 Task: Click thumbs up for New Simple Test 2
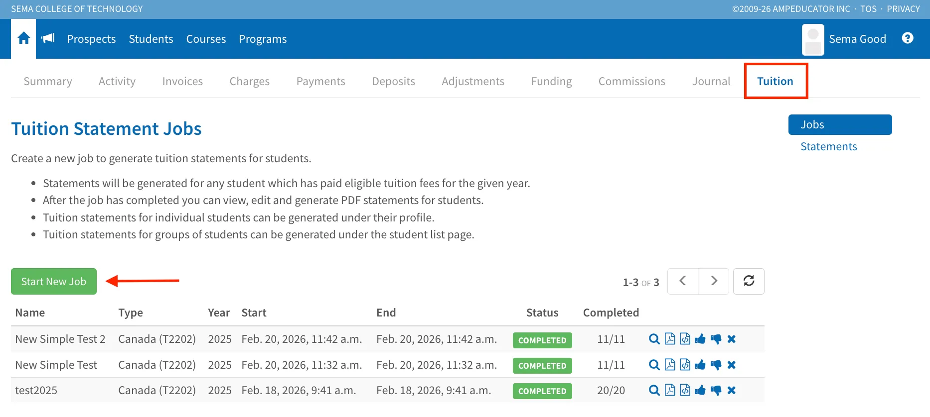pos(700,339)
